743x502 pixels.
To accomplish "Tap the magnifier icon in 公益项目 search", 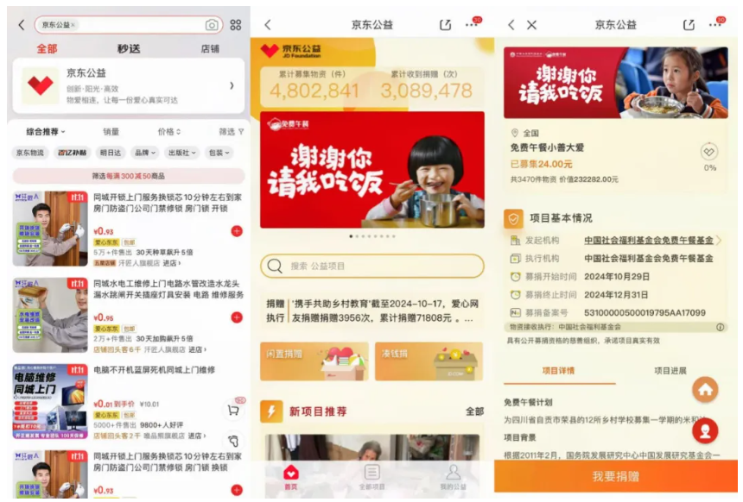I will tap(275, 266).
